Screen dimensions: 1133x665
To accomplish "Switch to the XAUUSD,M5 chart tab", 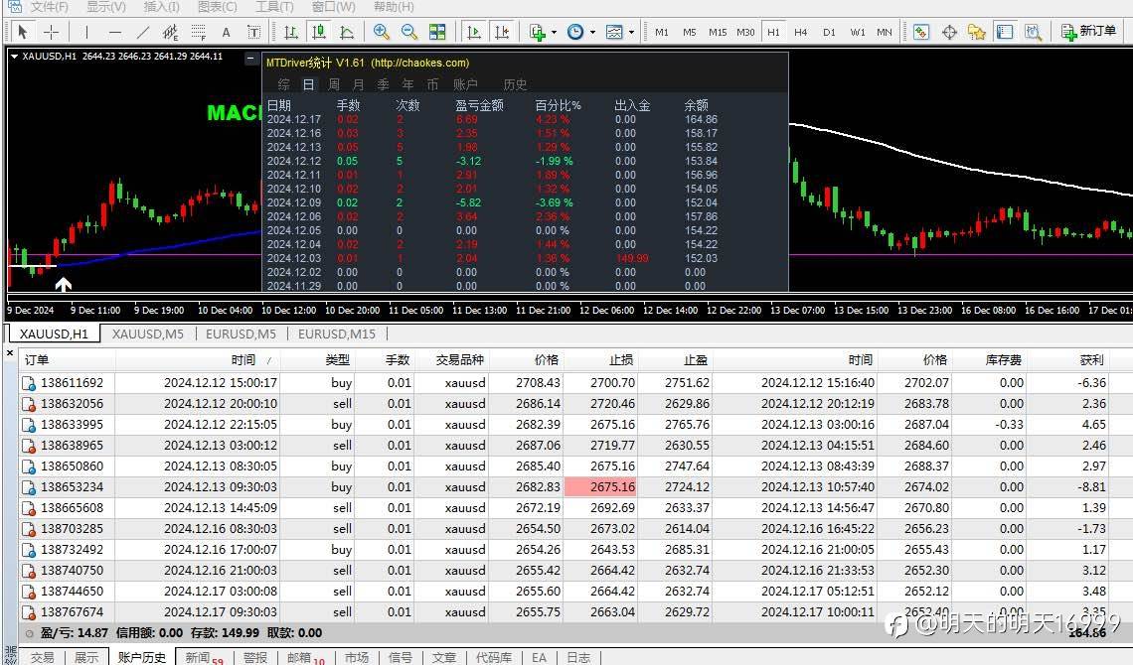I will coord(147,333).
